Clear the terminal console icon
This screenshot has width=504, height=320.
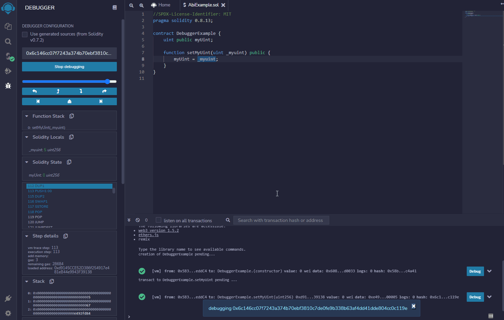point(138,220)
